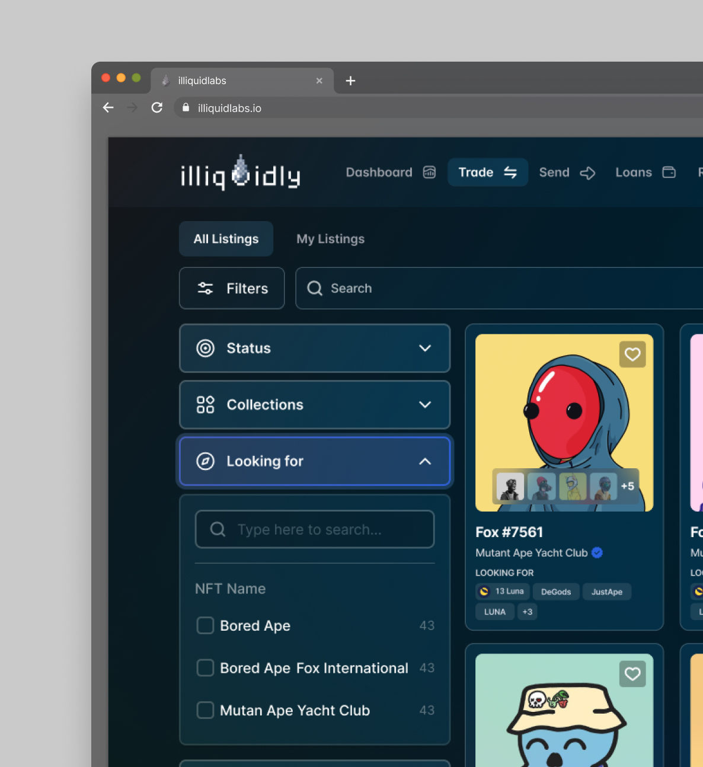Screen dimensions: 703x767
Task: Click the Trade swap arrows icon
Action: [510, 172]
